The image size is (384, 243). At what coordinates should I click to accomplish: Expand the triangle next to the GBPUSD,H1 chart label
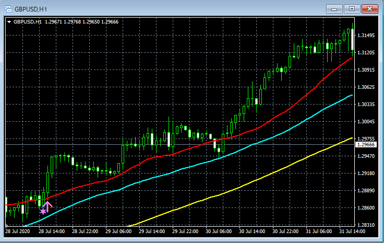tap(9, 22)
